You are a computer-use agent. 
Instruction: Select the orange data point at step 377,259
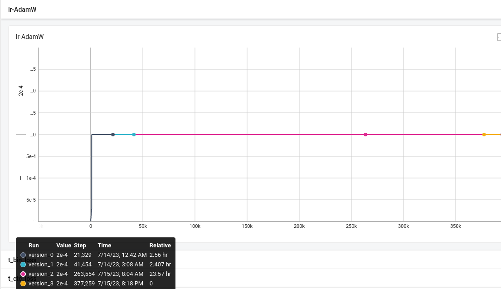(x=484, y=134)
